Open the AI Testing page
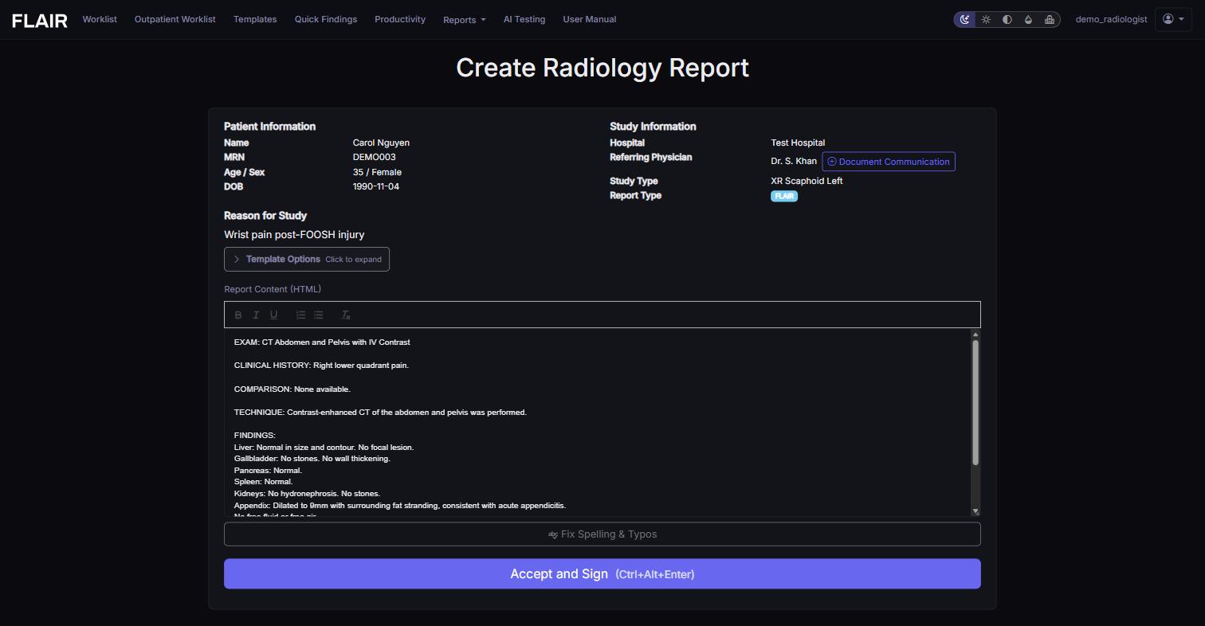Viewport: 1205px width, 626px height. click(x=524, y=19)
